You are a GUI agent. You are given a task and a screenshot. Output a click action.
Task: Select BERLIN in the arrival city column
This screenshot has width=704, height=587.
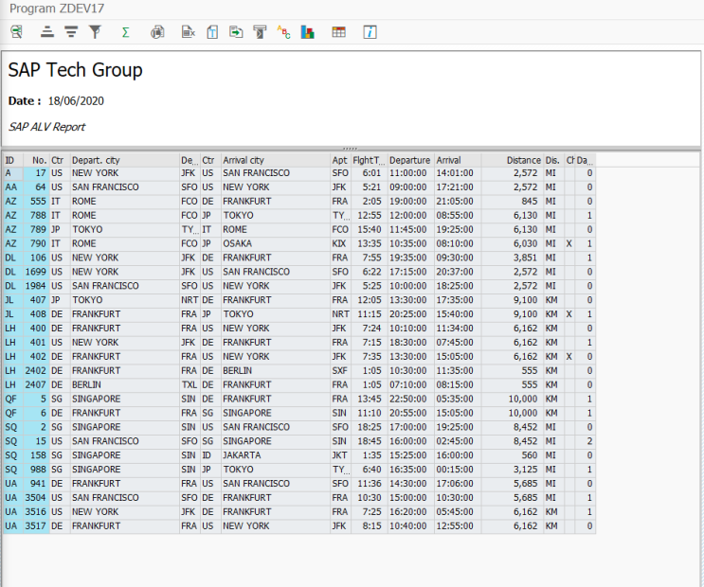[x=275, y=371]
